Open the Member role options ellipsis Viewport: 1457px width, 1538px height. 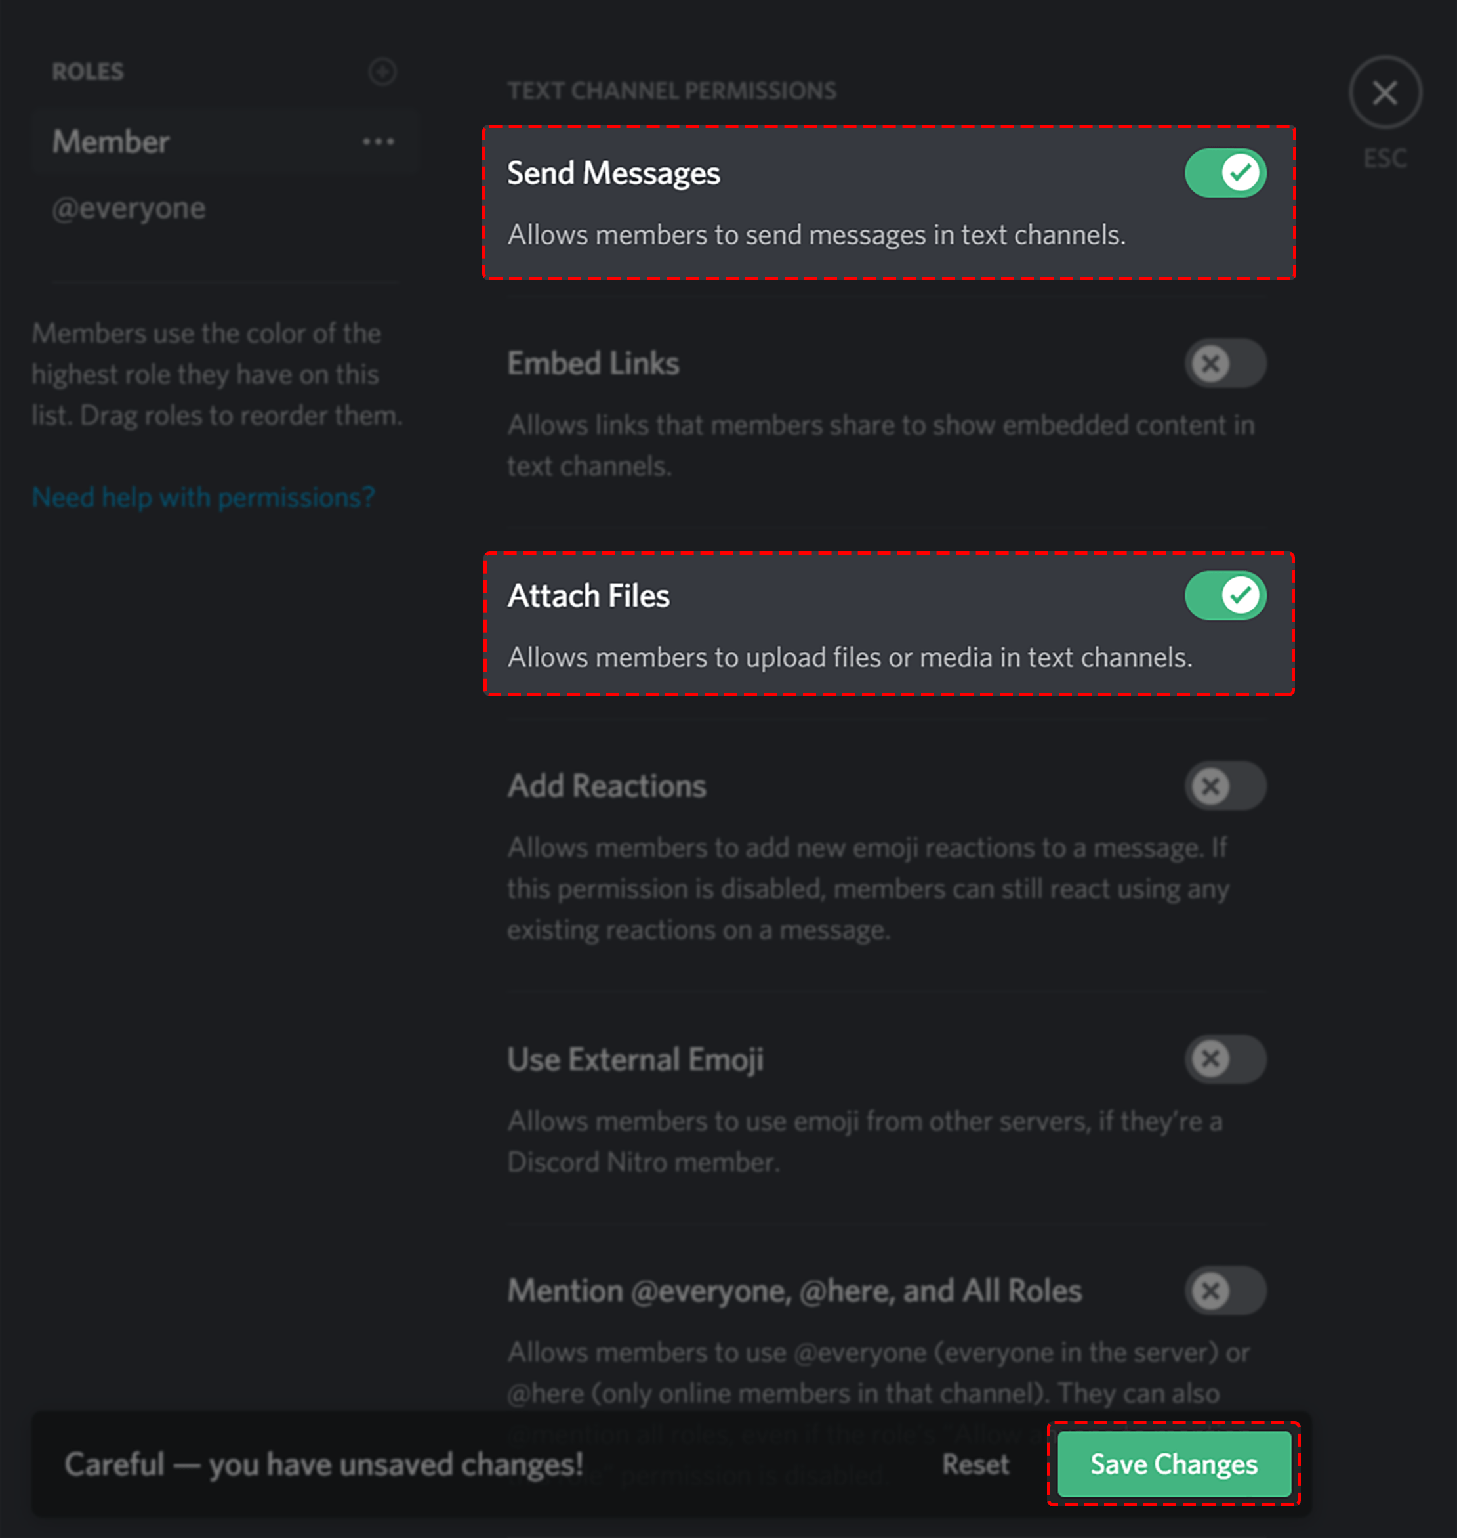tap(379, 141)
